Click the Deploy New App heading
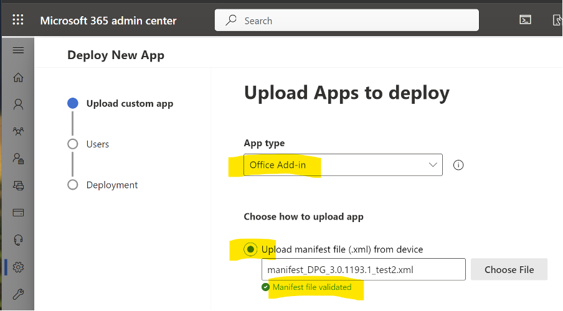563x311 pixels. tap(116, 55)
